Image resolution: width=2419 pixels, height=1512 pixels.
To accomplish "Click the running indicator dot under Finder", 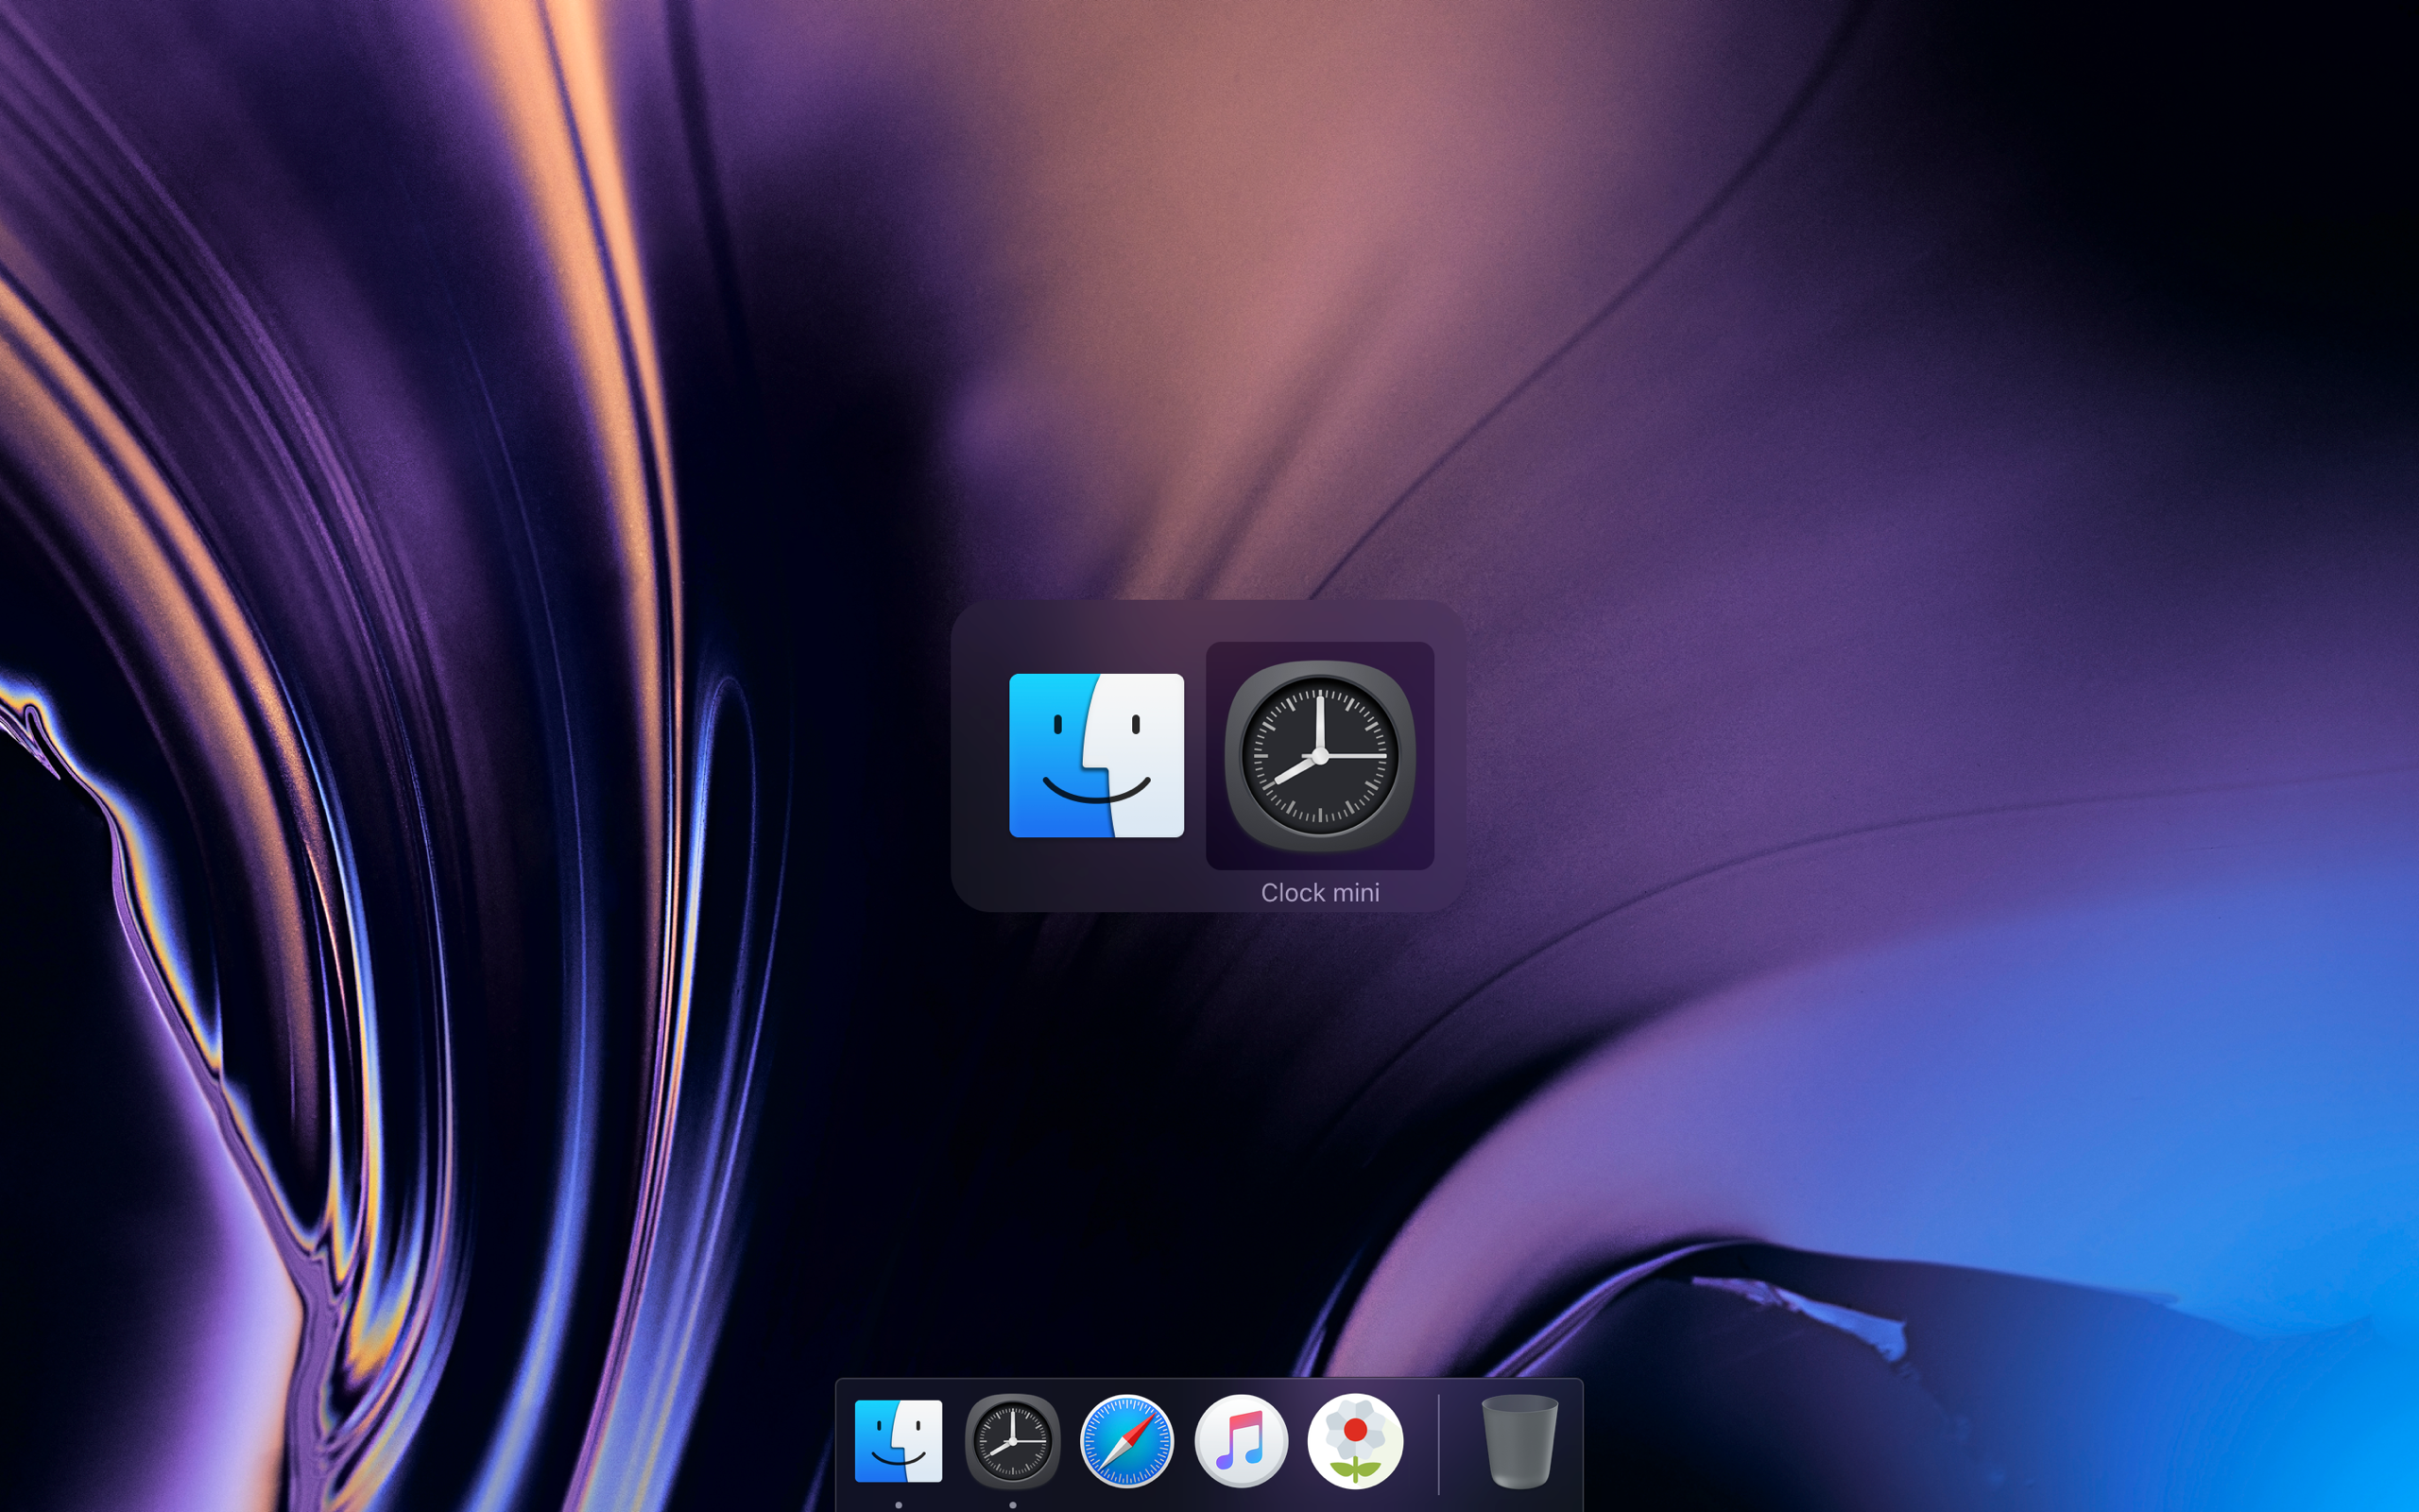I will point(899,1504).
